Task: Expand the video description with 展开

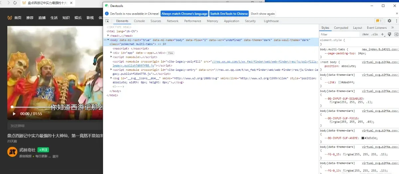Action: 56,156
